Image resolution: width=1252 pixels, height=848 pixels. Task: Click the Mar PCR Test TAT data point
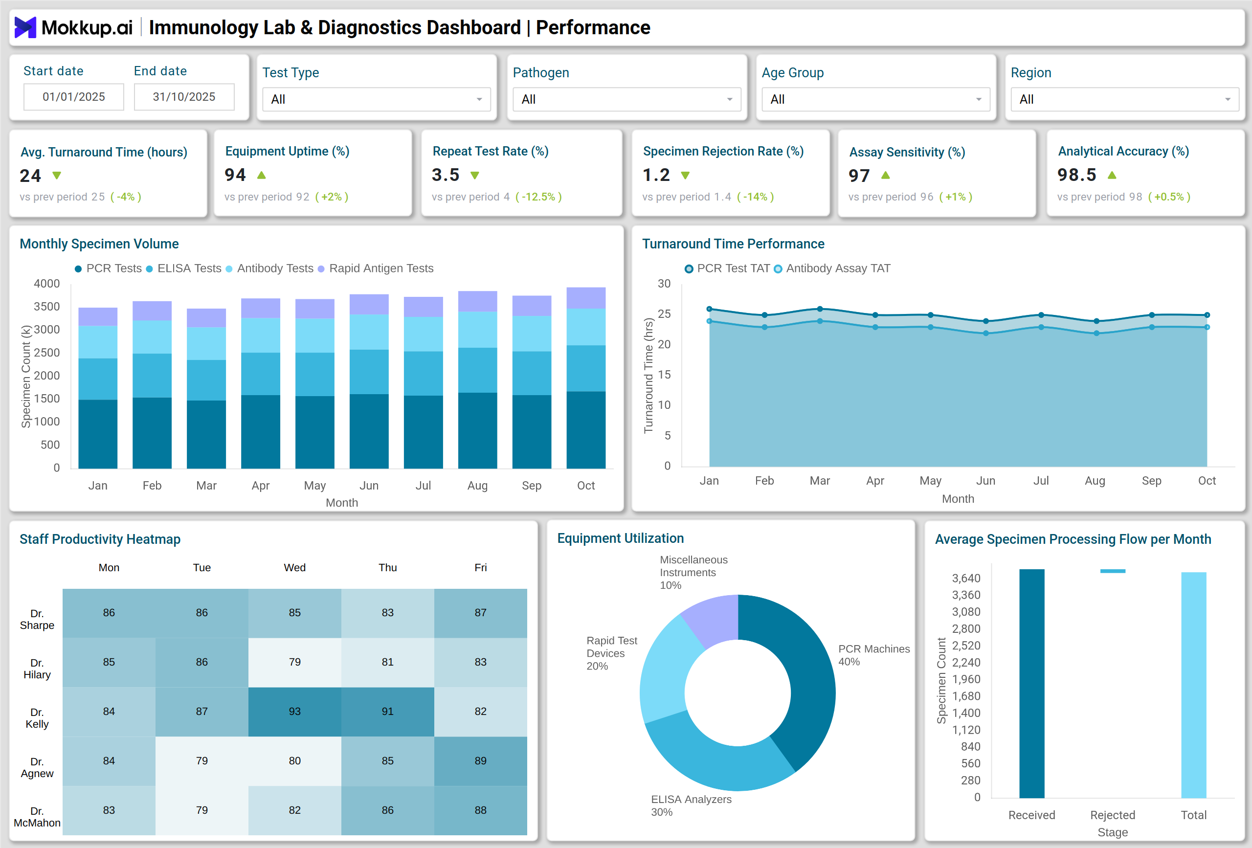pyautogui.click(x=820, y=309)
